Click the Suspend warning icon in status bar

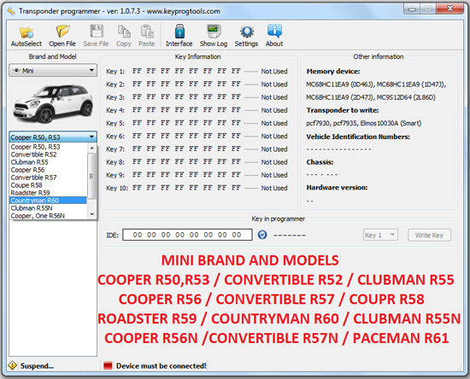pos(12,365)
